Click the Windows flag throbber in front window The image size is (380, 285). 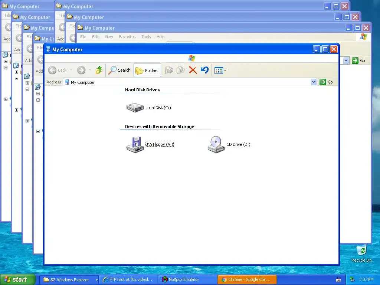pos(192,58)
